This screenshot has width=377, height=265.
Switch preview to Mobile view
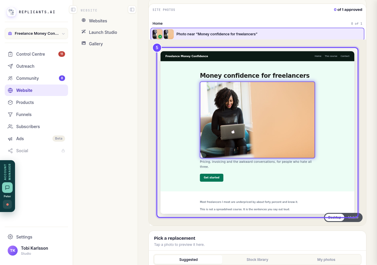click(x=353, y=218)
